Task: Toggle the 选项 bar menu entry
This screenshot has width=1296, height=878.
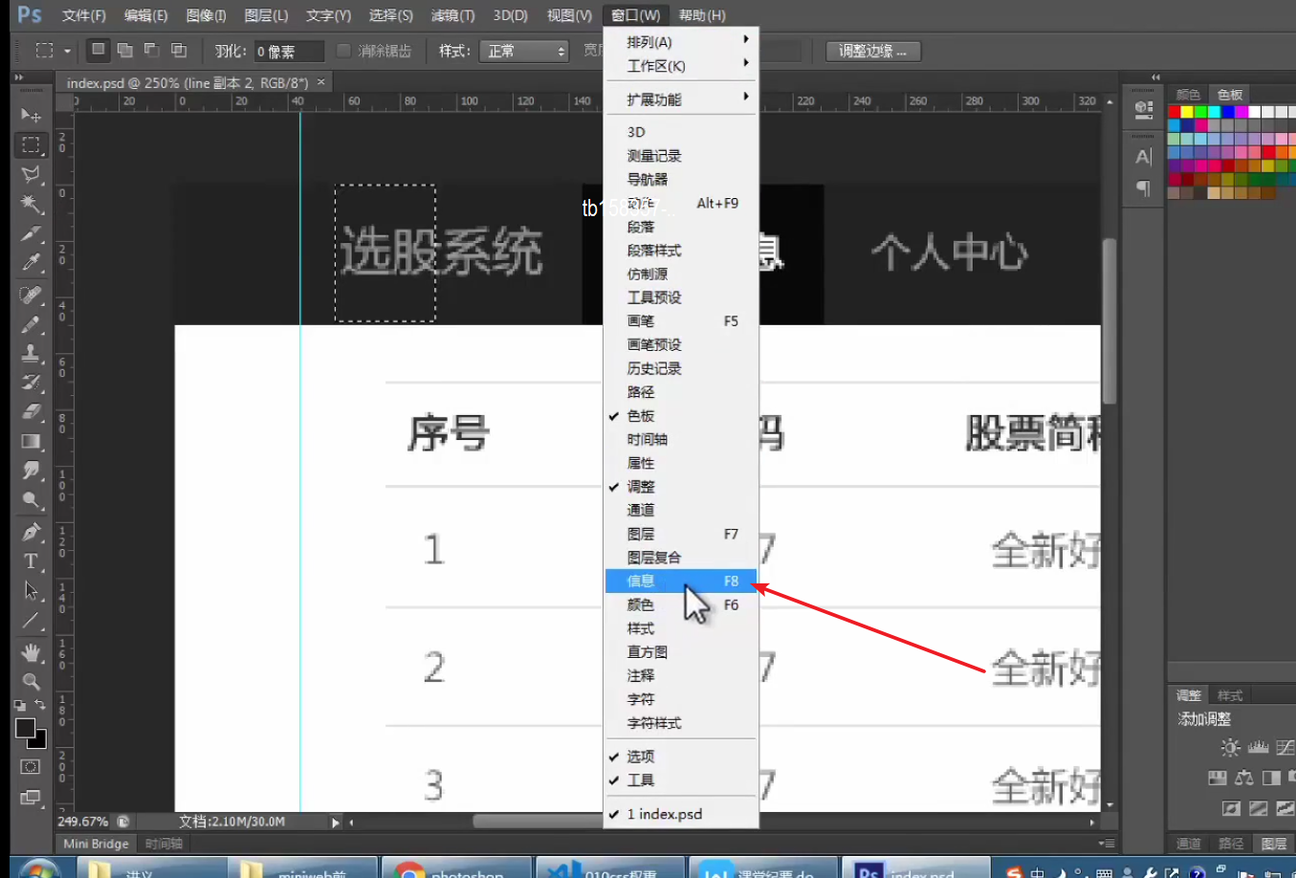Action: [641, 757]
